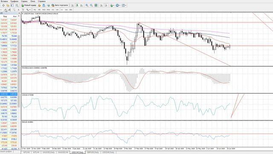Screen dimensions: 273x154
Task: Open the Data Window panel icon
Action: [x=3, y=6]
